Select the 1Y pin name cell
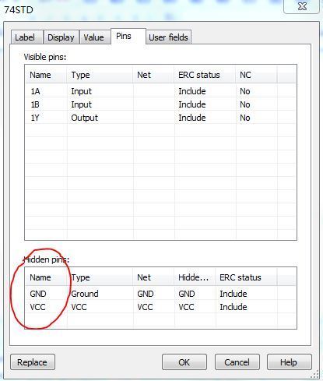This screenshot has height=381, width=323. pos(35,118)
